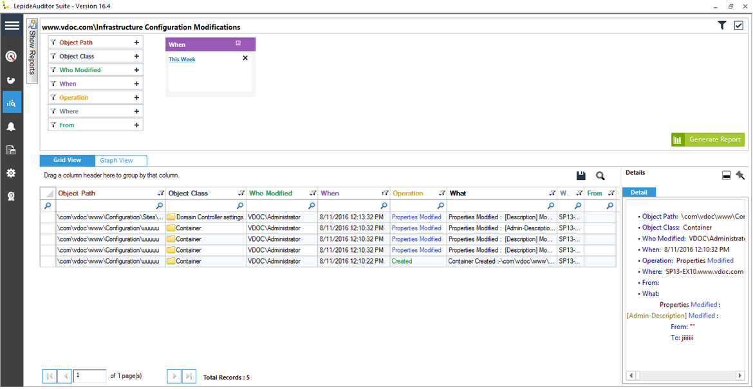The height and width of the screenshot is (389, 753).
Task: Toggle the checkbox icon at top right
Action: coord(739,26)
